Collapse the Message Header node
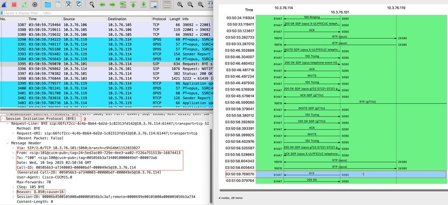The height and width of the screenshot is (205, 448). pos(8,143)
